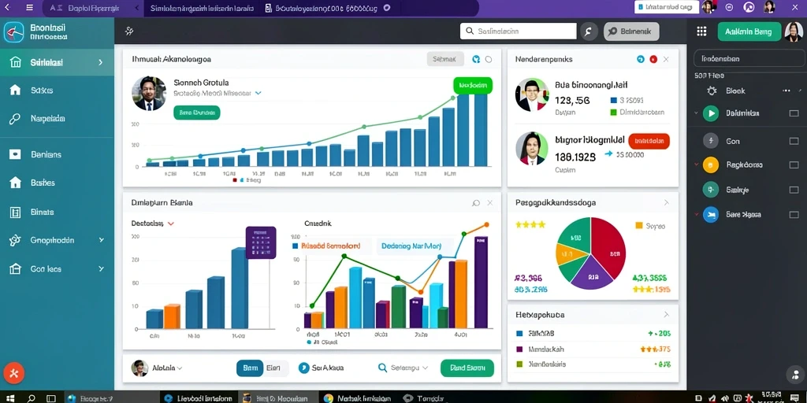The image size is (807, 403).
Task: Click the green button at bottom toolbar right
Action: pos(467,368)
